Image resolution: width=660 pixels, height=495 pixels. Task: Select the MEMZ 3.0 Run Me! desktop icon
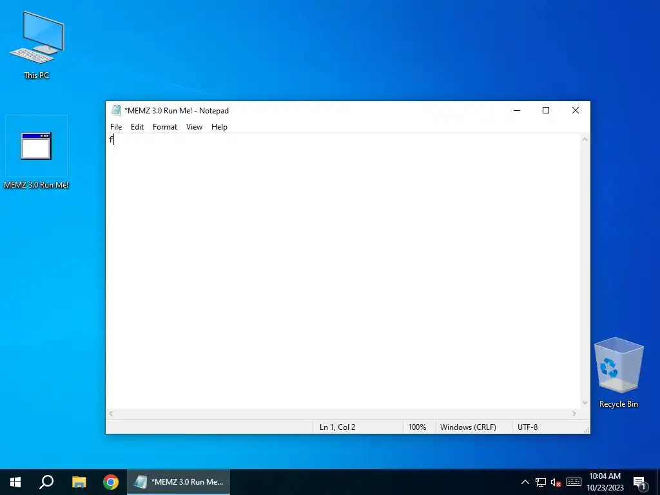click(x=36, y=153)
